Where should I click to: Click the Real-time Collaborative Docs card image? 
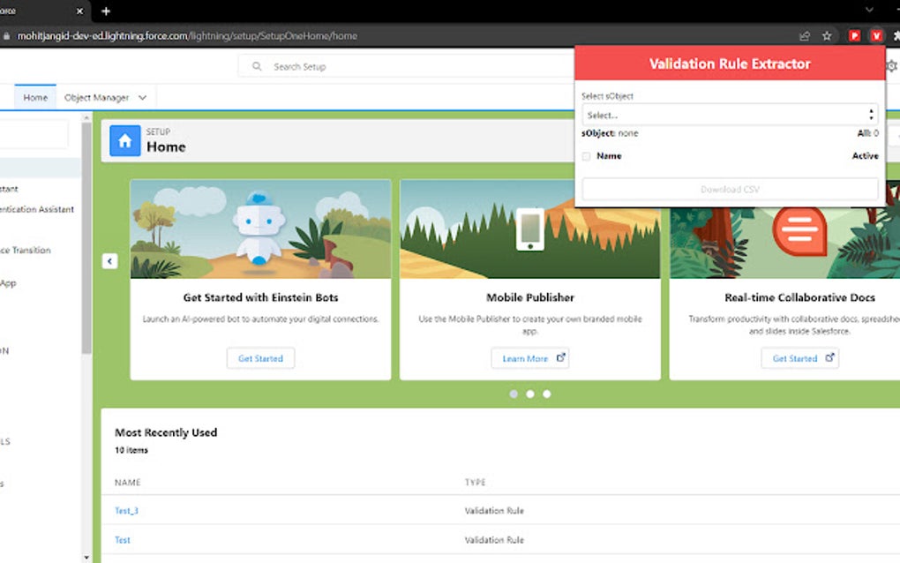(x=784, y=243)
